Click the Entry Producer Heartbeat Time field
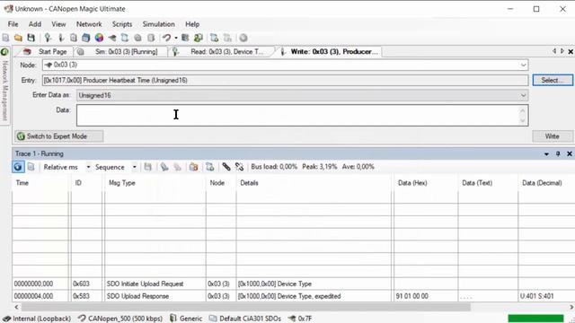 point(286,80)
